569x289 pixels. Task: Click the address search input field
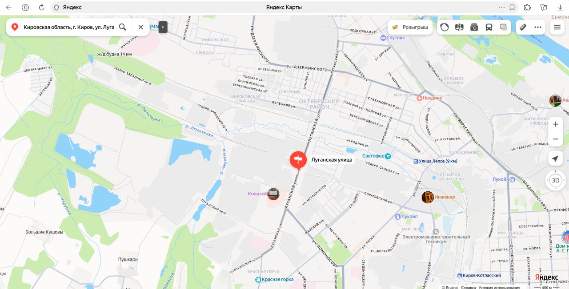coord(68,27)
